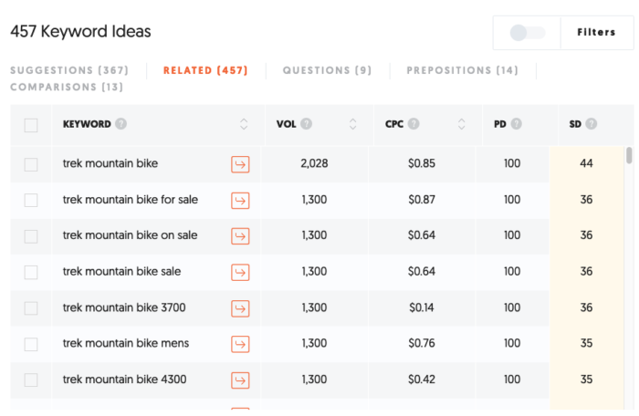639x416 pixels.
Task: Click arrow icon for 'trek mountain bike for sale'
Action: point(240,200)
